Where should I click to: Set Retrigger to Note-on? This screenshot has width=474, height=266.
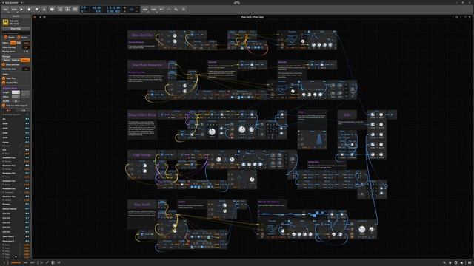(x=16, y=61)
